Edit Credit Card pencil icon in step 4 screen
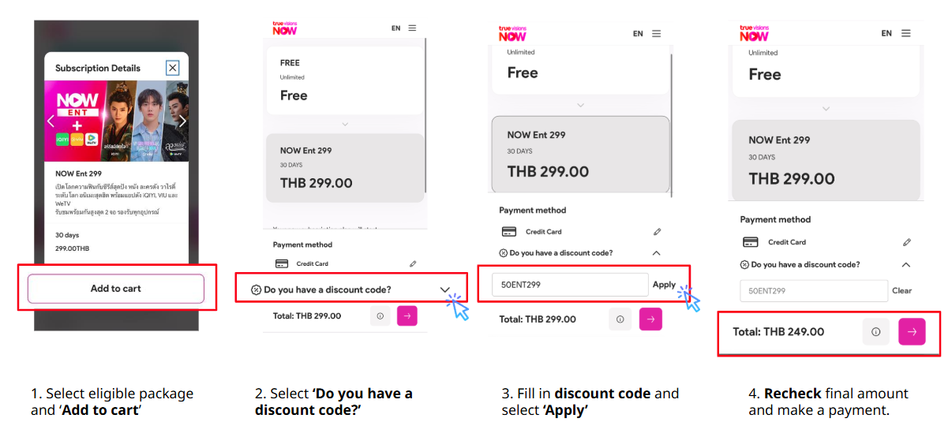 (907, 242)
